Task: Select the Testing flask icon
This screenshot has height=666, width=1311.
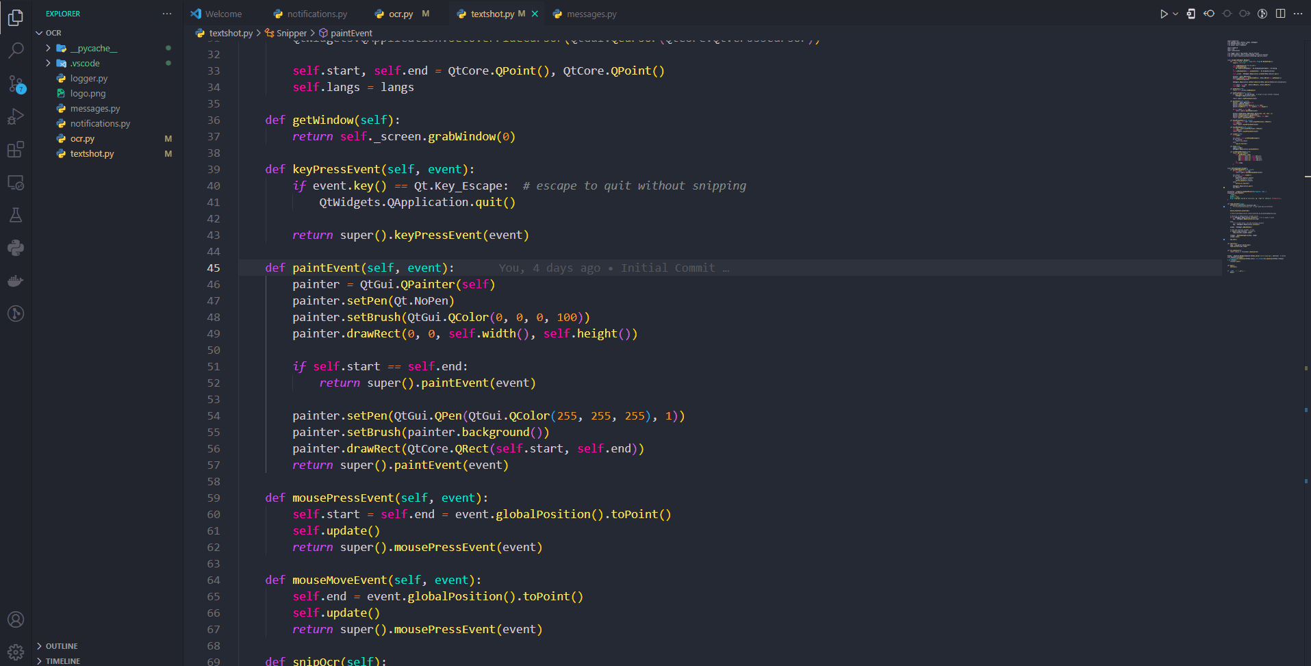Action: (x=16, y=215)
